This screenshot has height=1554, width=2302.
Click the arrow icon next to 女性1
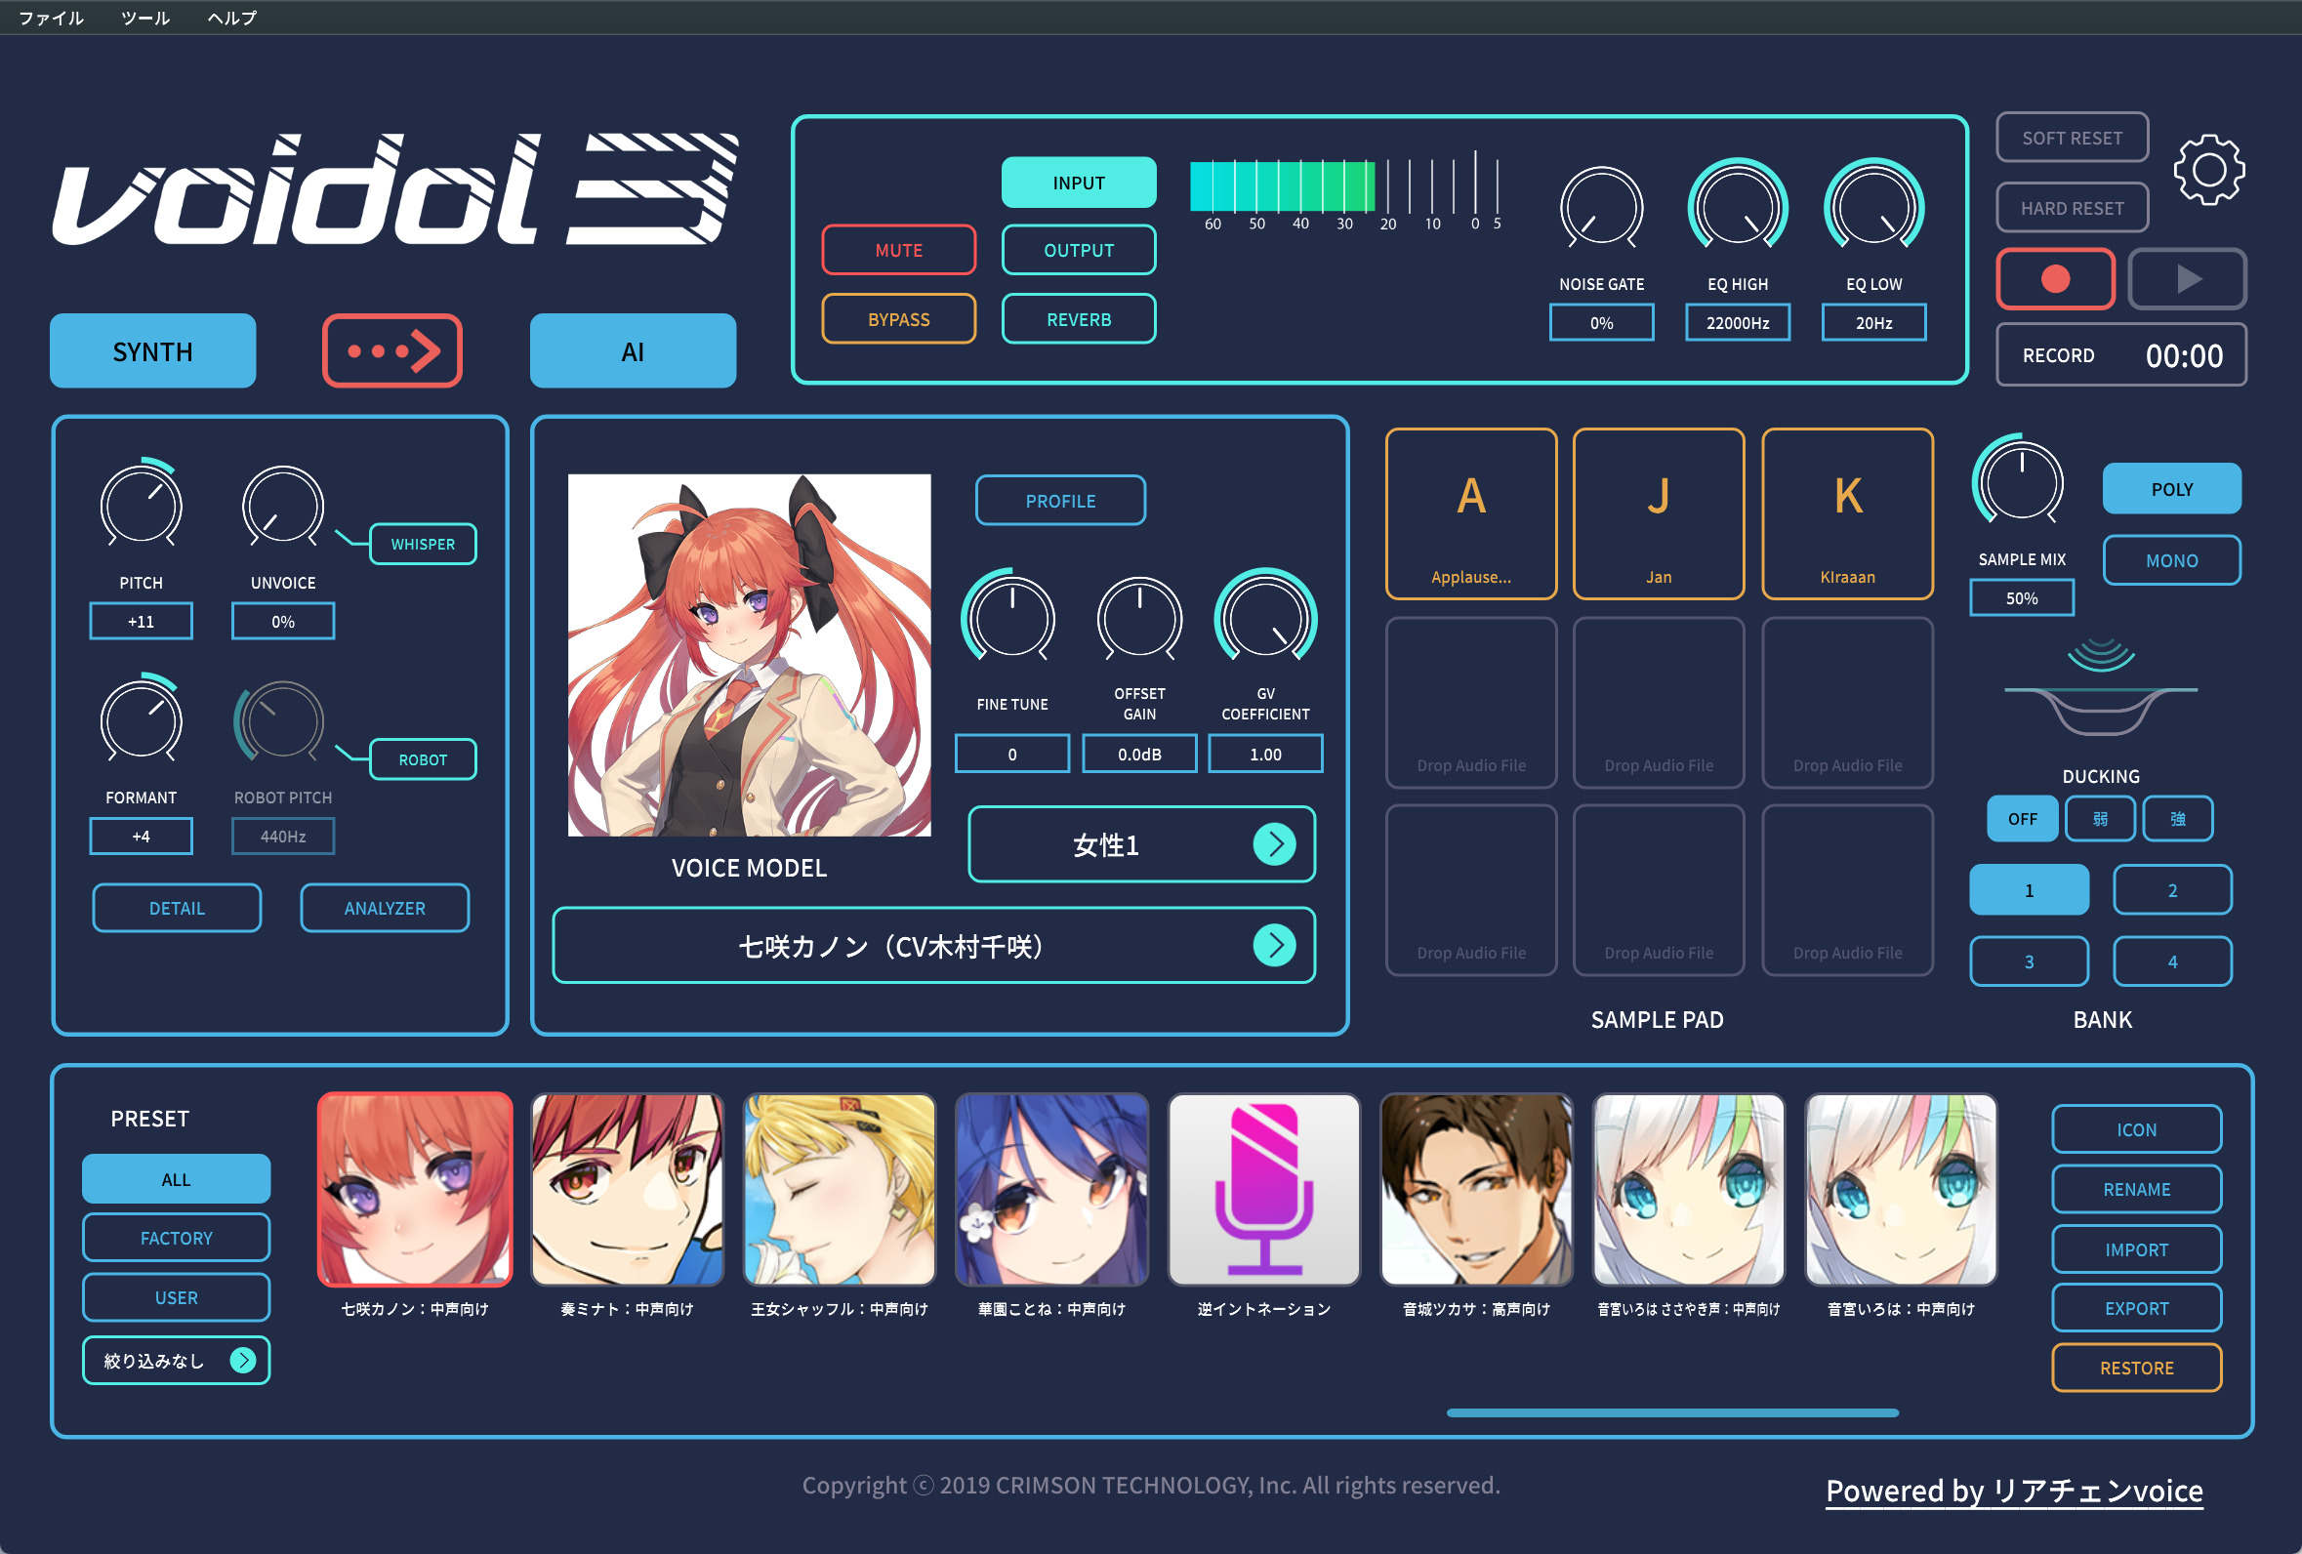tap(1274, 843)
